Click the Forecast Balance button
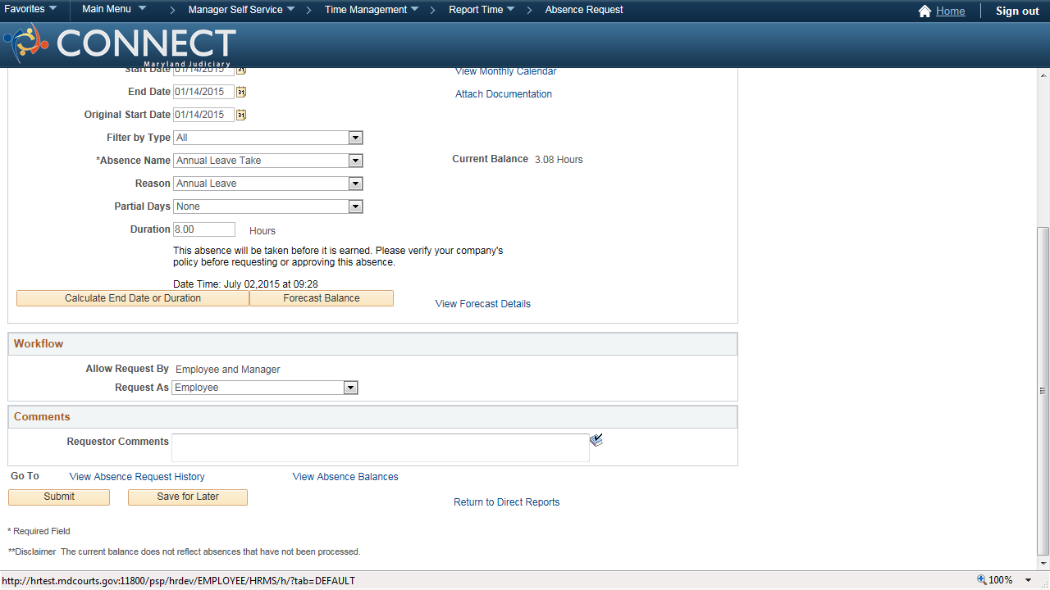1050x590 pixels. 322,298
